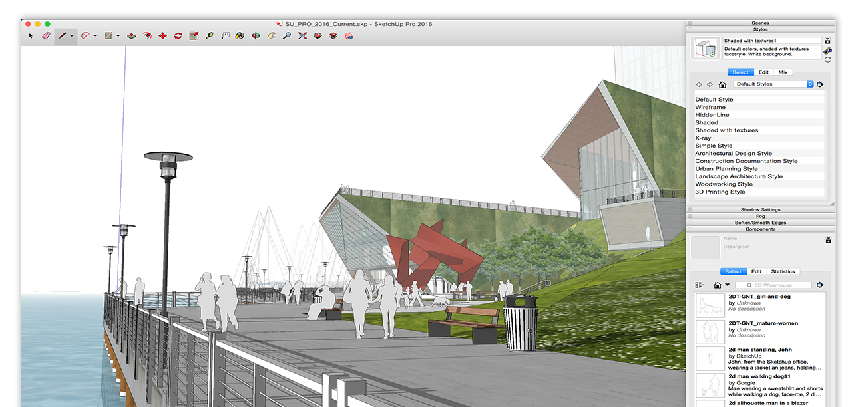Switch to Styles Mix tab
The image size is (852, 407).
pyautogui.click(x=783, y=72)
